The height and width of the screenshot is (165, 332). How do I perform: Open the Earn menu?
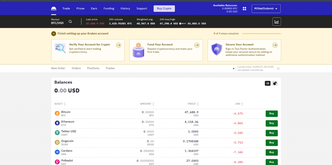(94, 9)
